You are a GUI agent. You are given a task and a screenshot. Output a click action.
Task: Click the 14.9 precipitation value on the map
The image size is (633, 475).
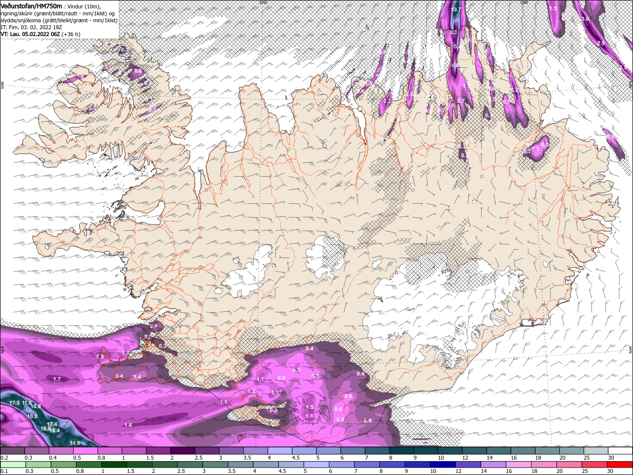[x=75, y=443]
